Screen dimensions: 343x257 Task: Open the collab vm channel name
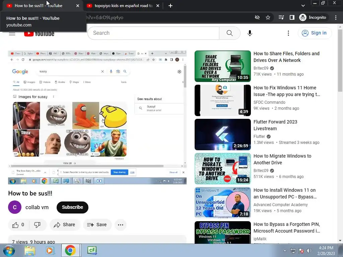click(x=37, y=207)
